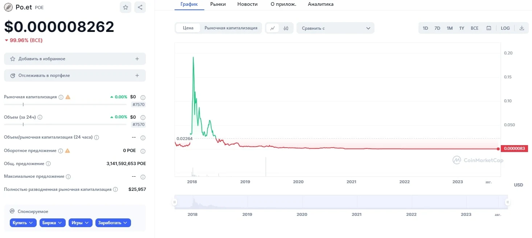This screenshot has width=532, height=238.
Task: Click info icon beside Рыночная капитализация label
Action: (61, 97)
